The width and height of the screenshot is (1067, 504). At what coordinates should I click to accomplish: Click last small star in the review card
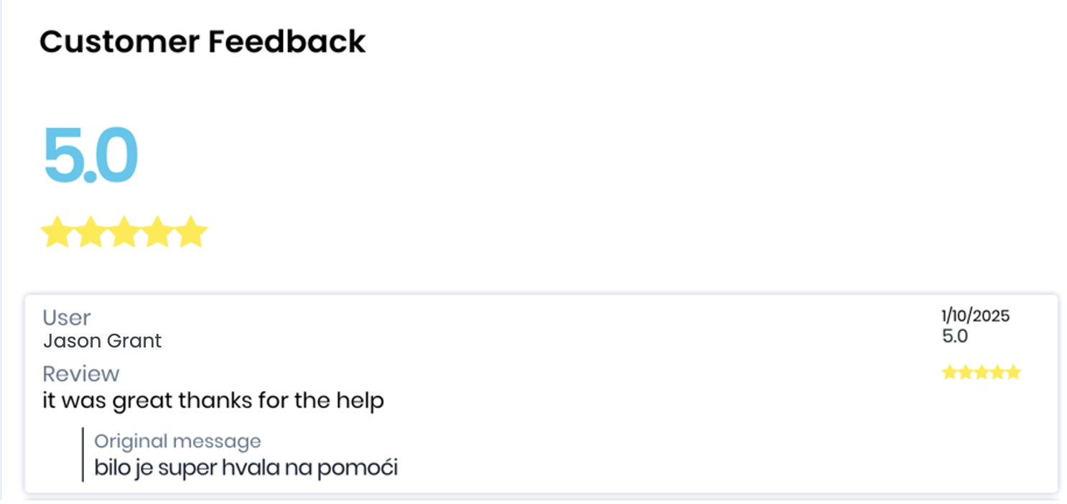coord(1013,372)
